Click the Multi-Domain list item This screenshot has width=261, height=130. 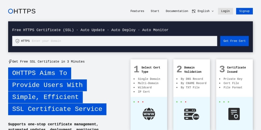point(148,83)
